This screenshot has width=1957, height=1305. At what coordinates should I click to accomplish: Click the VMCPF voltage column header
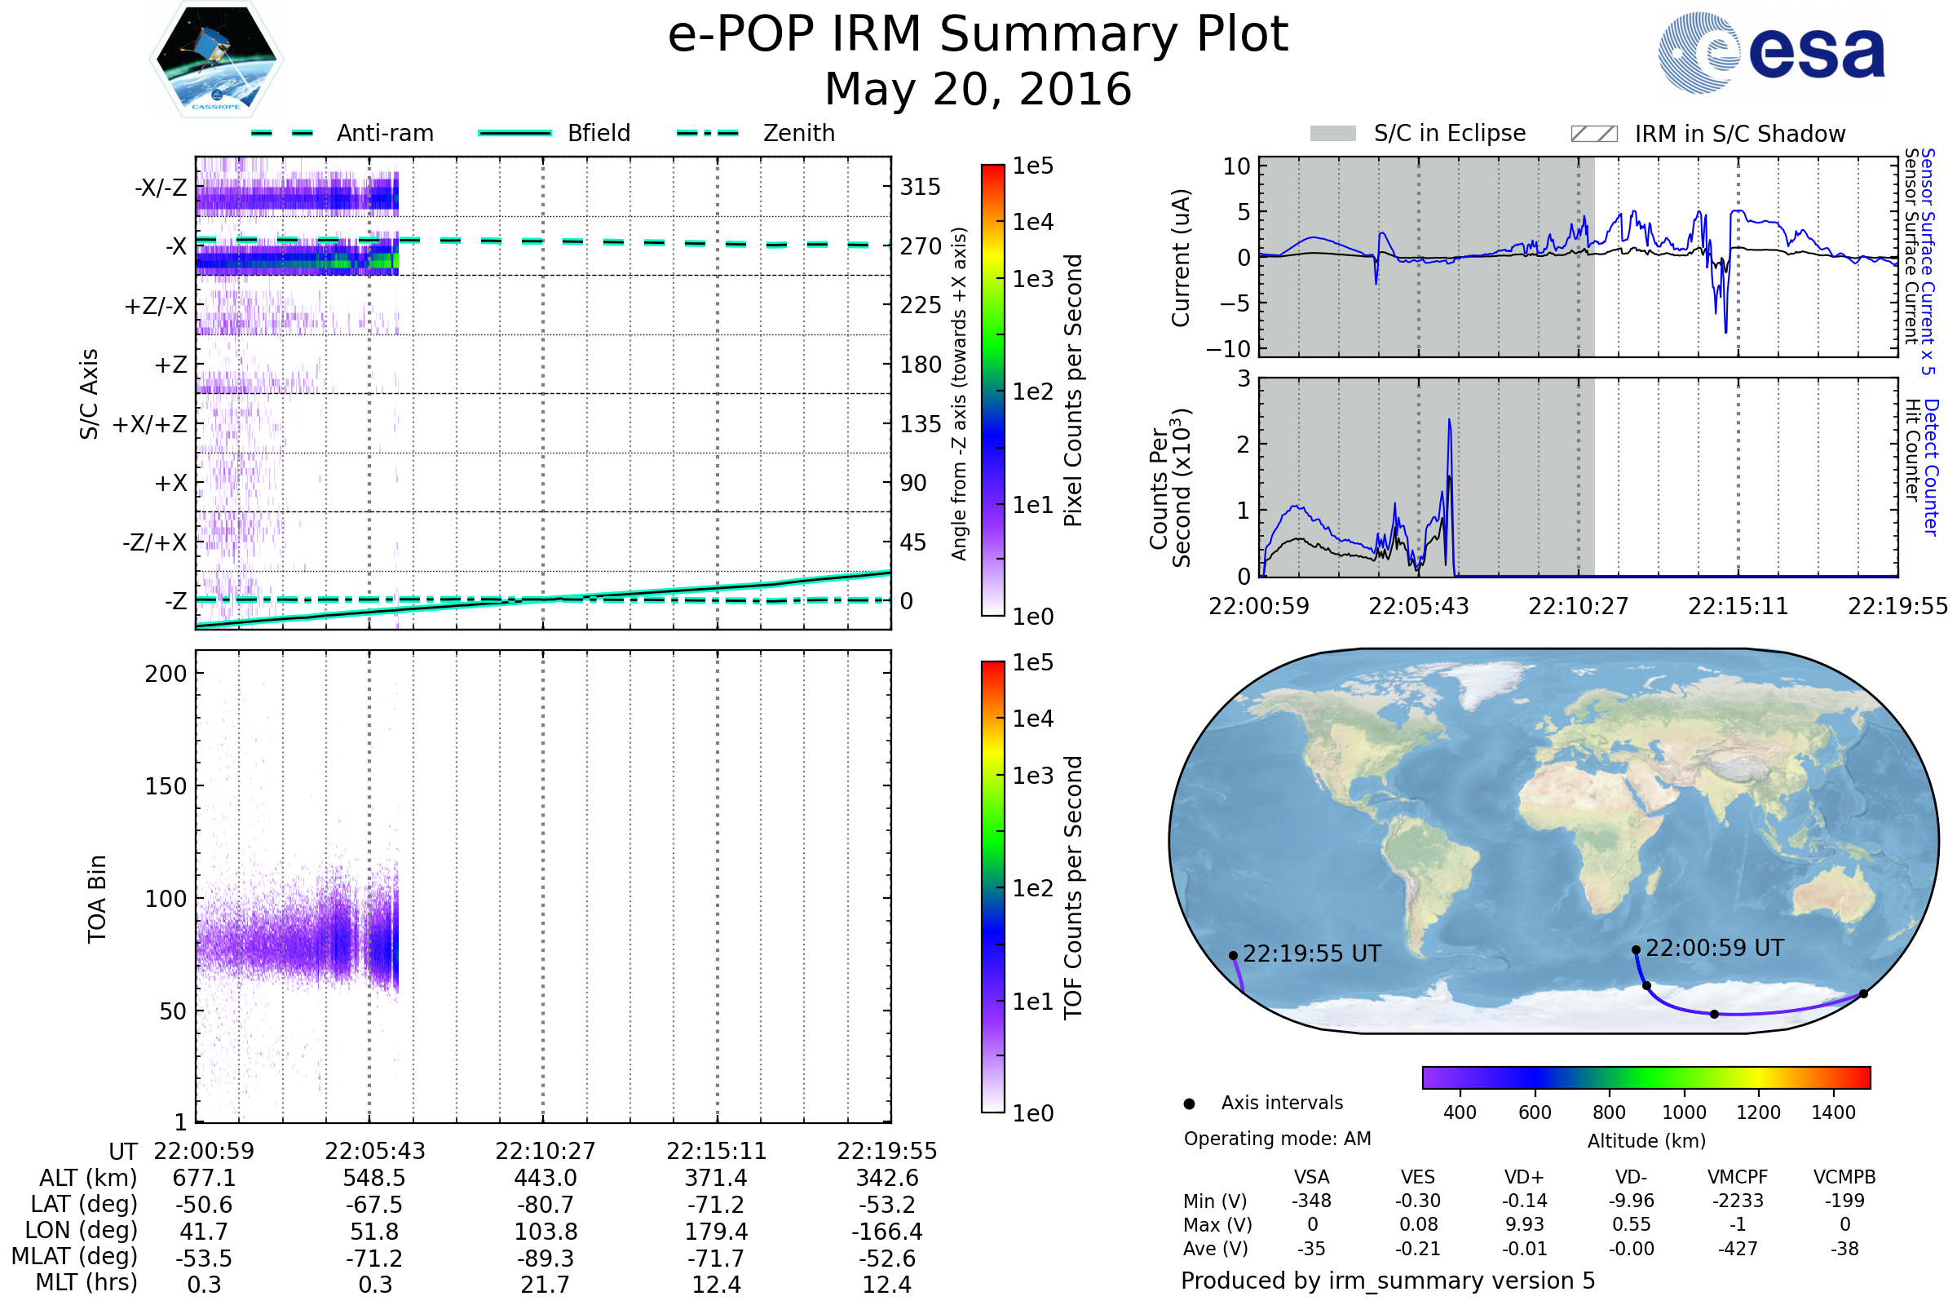click(1738, 1177)
